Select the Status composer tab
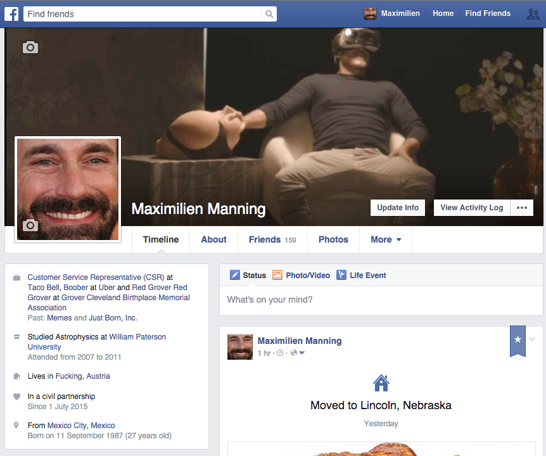This screenshot has height=456, width=546. pyautogui.click(x=248, y=275)
